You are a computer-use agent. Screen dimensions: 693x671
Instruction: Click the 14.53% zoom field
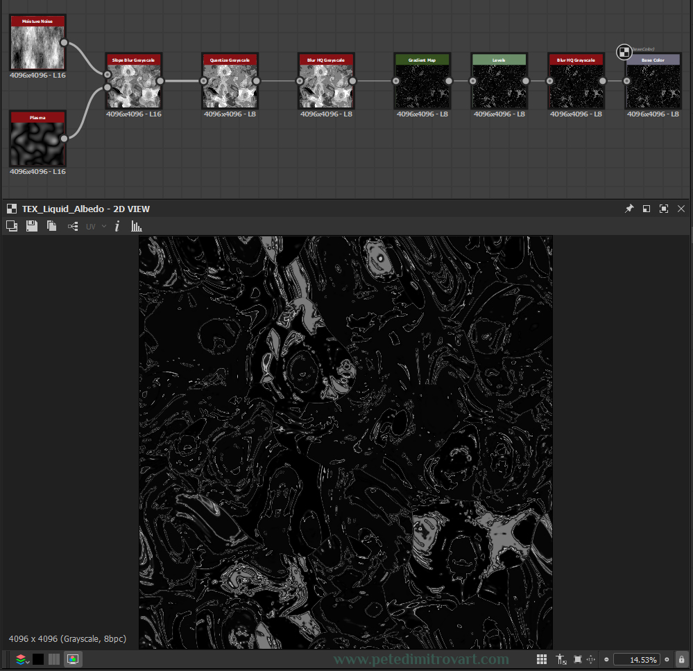click(636, 659)
